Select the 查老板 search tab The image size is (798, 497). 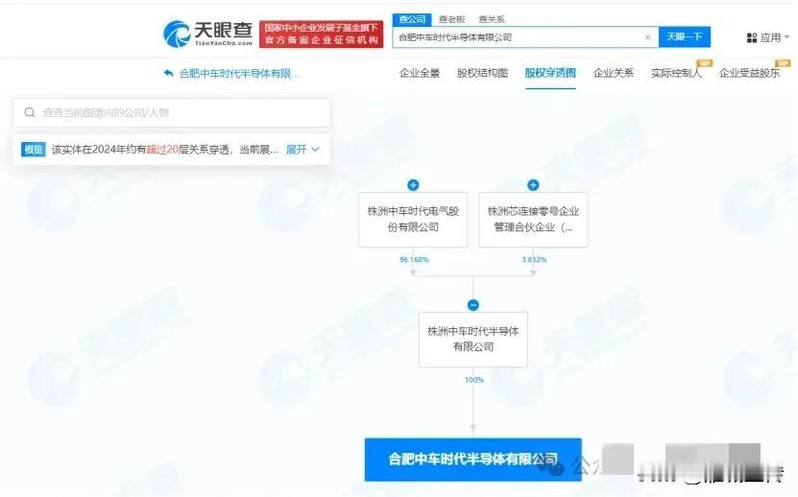tap(452, 19)
